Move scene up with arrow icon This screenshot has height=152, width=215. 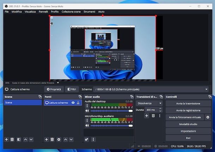click(x=25, y=139)
